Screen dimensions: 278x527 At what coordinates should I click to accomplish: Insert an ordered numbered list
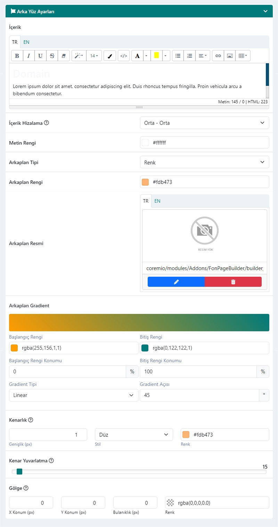(x=190, y=56)
